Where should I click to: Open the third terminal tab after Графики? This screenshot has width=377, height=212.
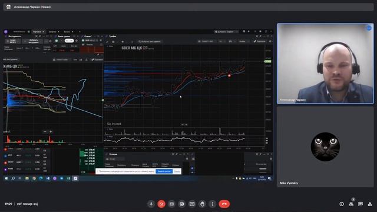click(x=68, y=31)
